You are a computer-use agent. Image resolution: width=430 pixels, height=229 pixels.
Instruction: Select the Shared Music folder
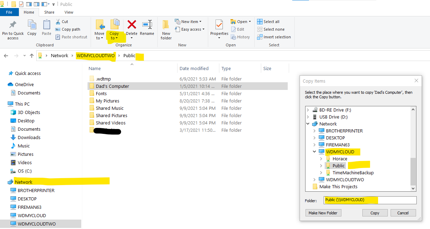[110, 108]
